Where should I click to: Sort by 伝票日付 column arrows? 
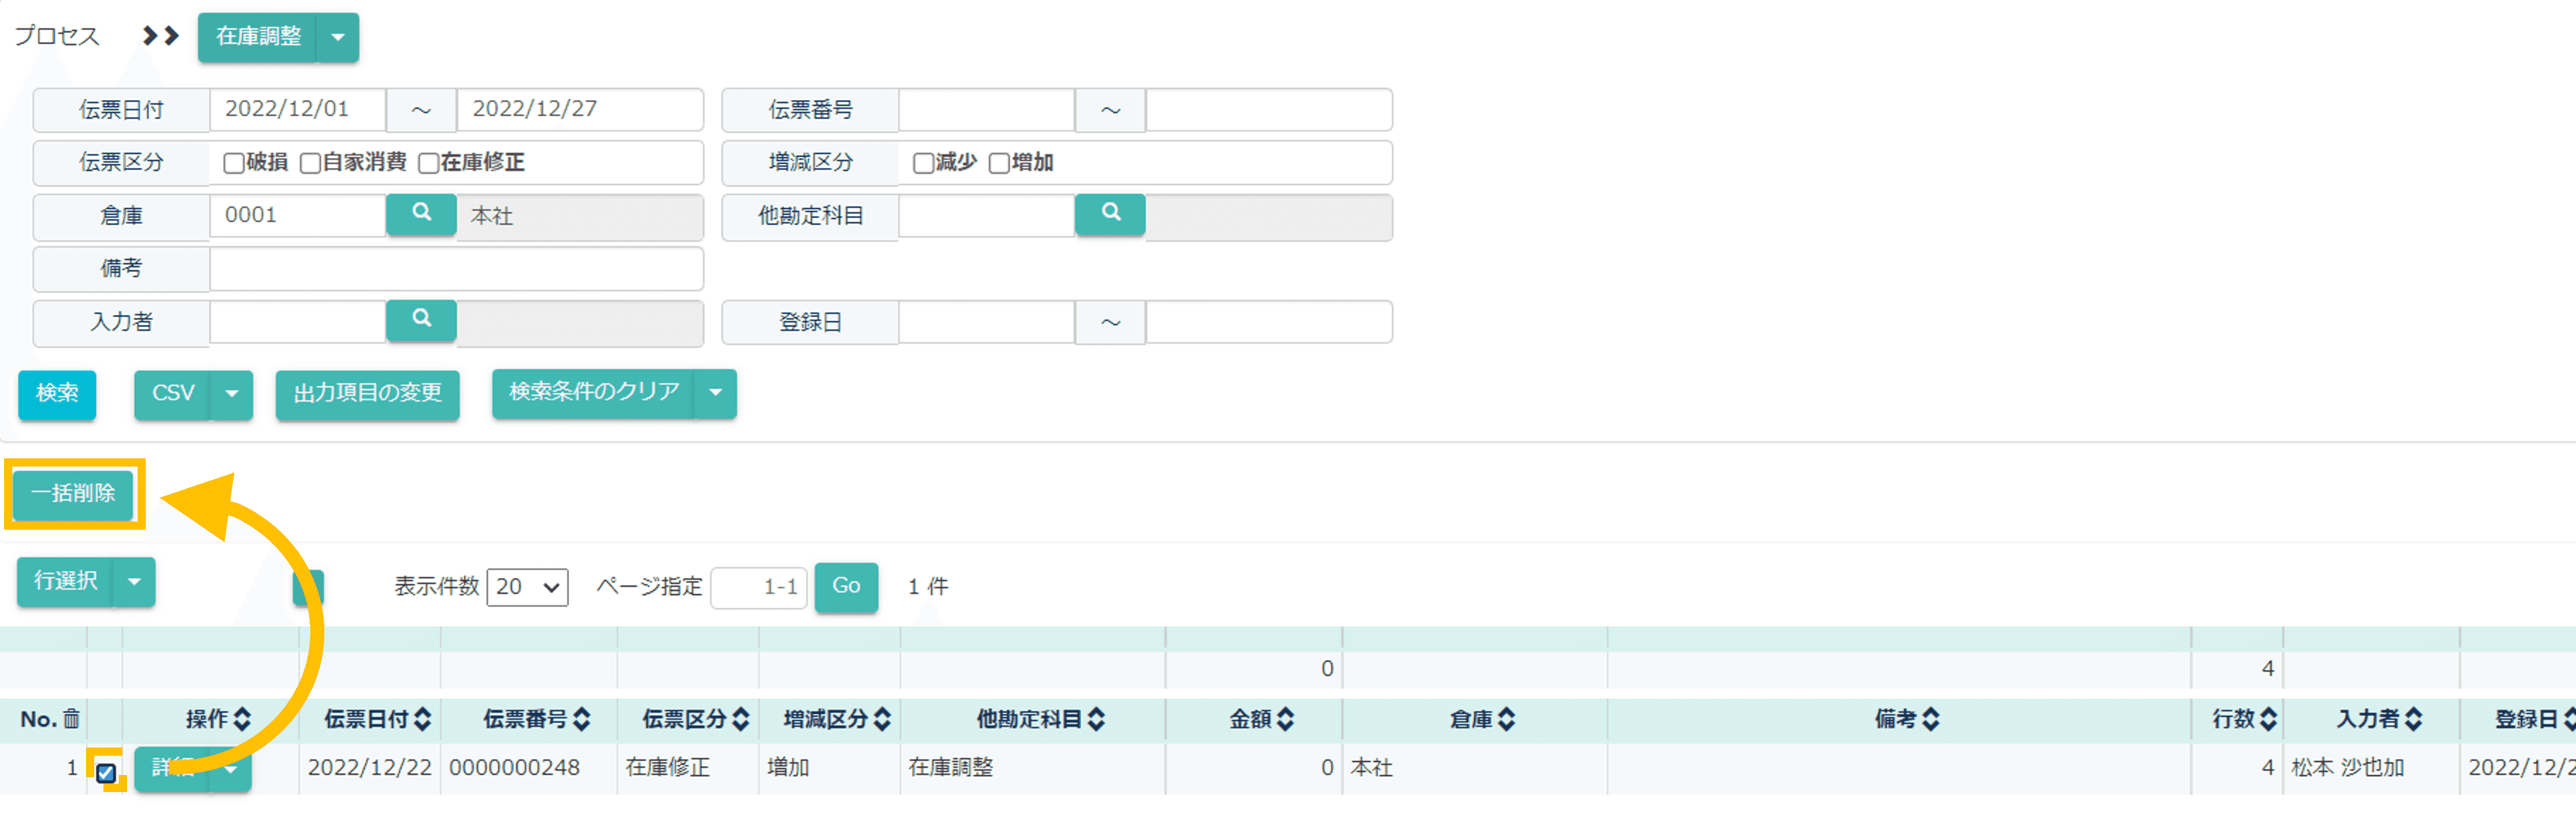[422, 719]
